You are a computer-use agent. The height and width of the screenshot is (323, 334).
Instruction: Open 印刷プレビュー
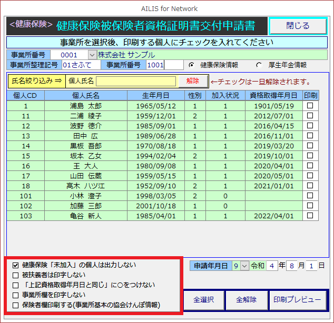click(x=297, y=300)
